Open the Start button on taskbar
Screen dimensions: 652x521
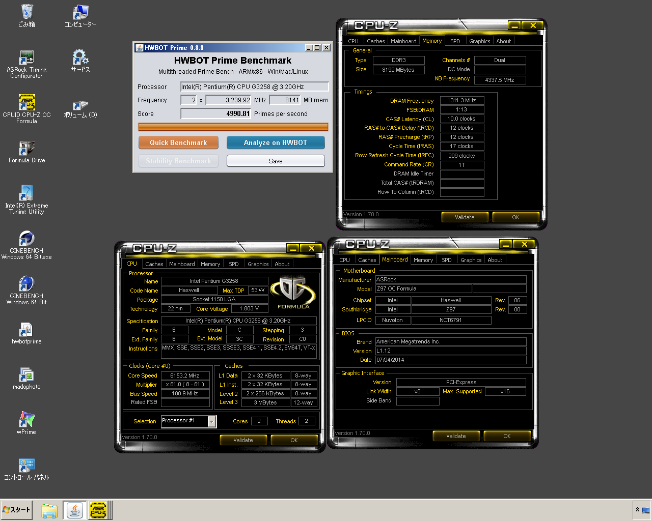coord(17,510)
